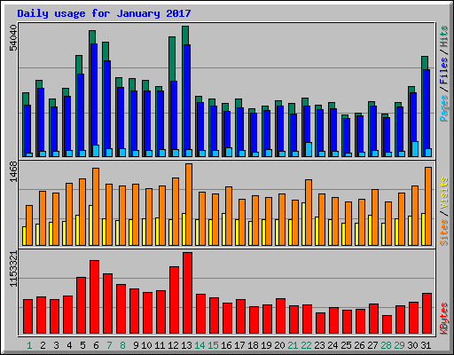Select the 'Pages' legend label
The width and height of the screenshot is (454, 355).
point(444,108)
